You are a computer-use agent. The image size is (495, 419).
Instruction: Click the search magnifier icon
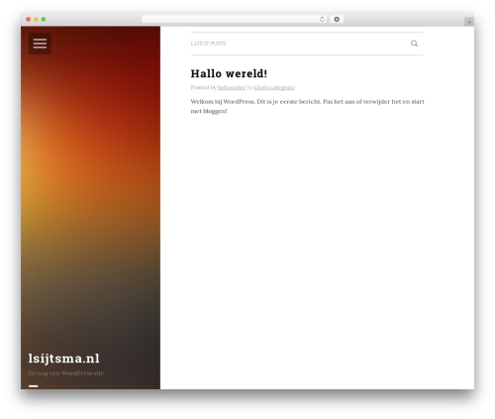click(414, 44)
